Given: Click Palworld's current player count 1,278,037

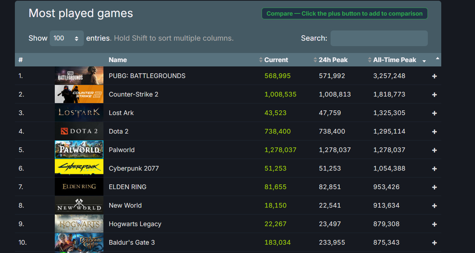Looking at the screenshot, I should click(x=281, y=150).
